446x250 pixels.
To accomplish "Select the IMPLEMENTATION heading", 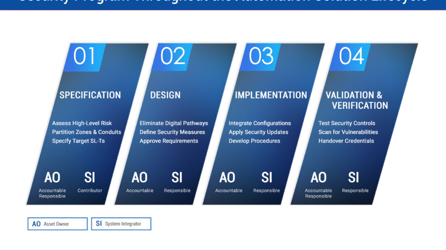I will pyautogui.click(x=271, y=95).
